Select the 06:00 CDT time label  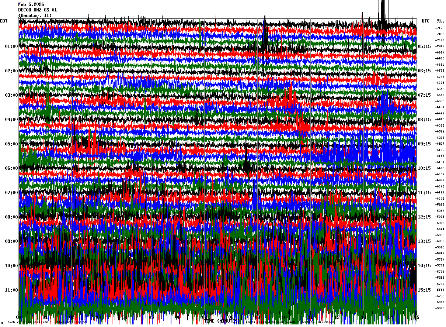[11, 168]
